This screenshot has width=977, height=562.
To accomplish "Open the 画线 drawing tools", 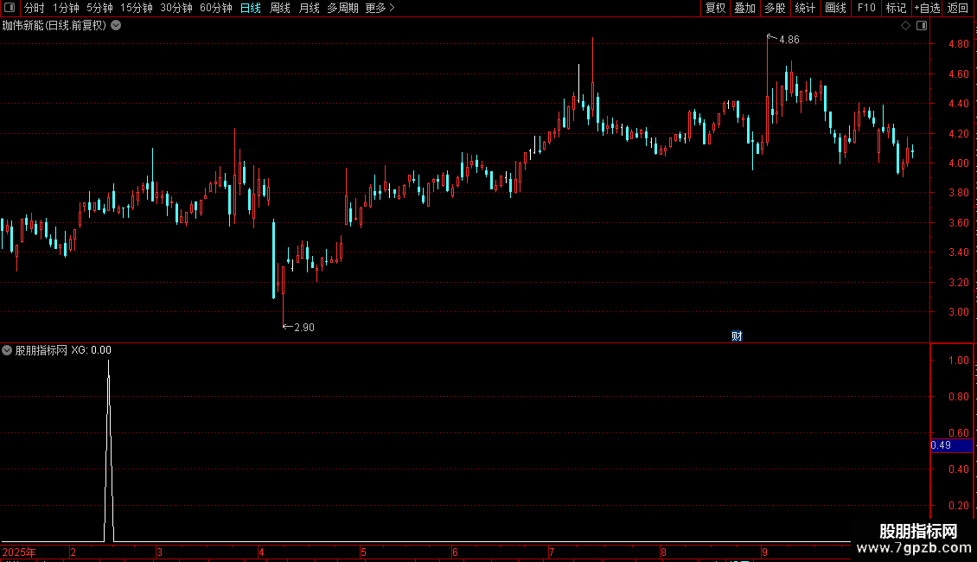I will point(835,8).
